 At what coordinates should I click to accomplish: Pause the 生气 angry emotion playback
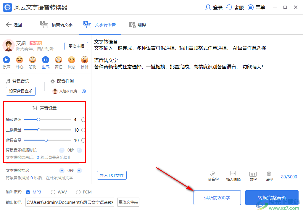tap(45, 60)
